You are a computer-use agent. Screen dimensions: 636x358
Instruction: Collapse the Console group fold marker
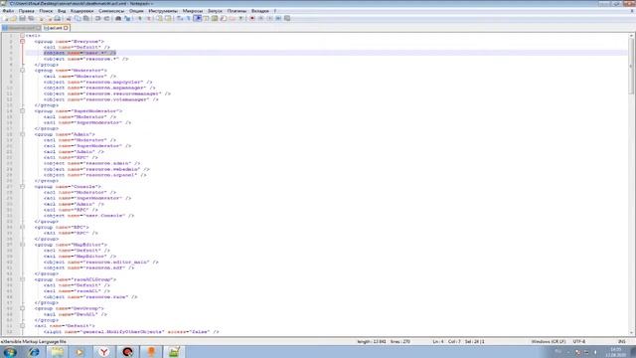coord(22,186)
